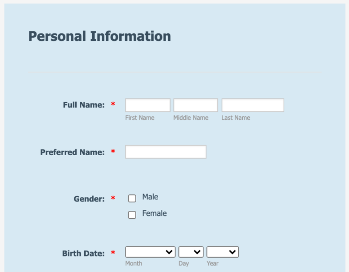Focus the Middle Name text box

(x=195, y=105)
